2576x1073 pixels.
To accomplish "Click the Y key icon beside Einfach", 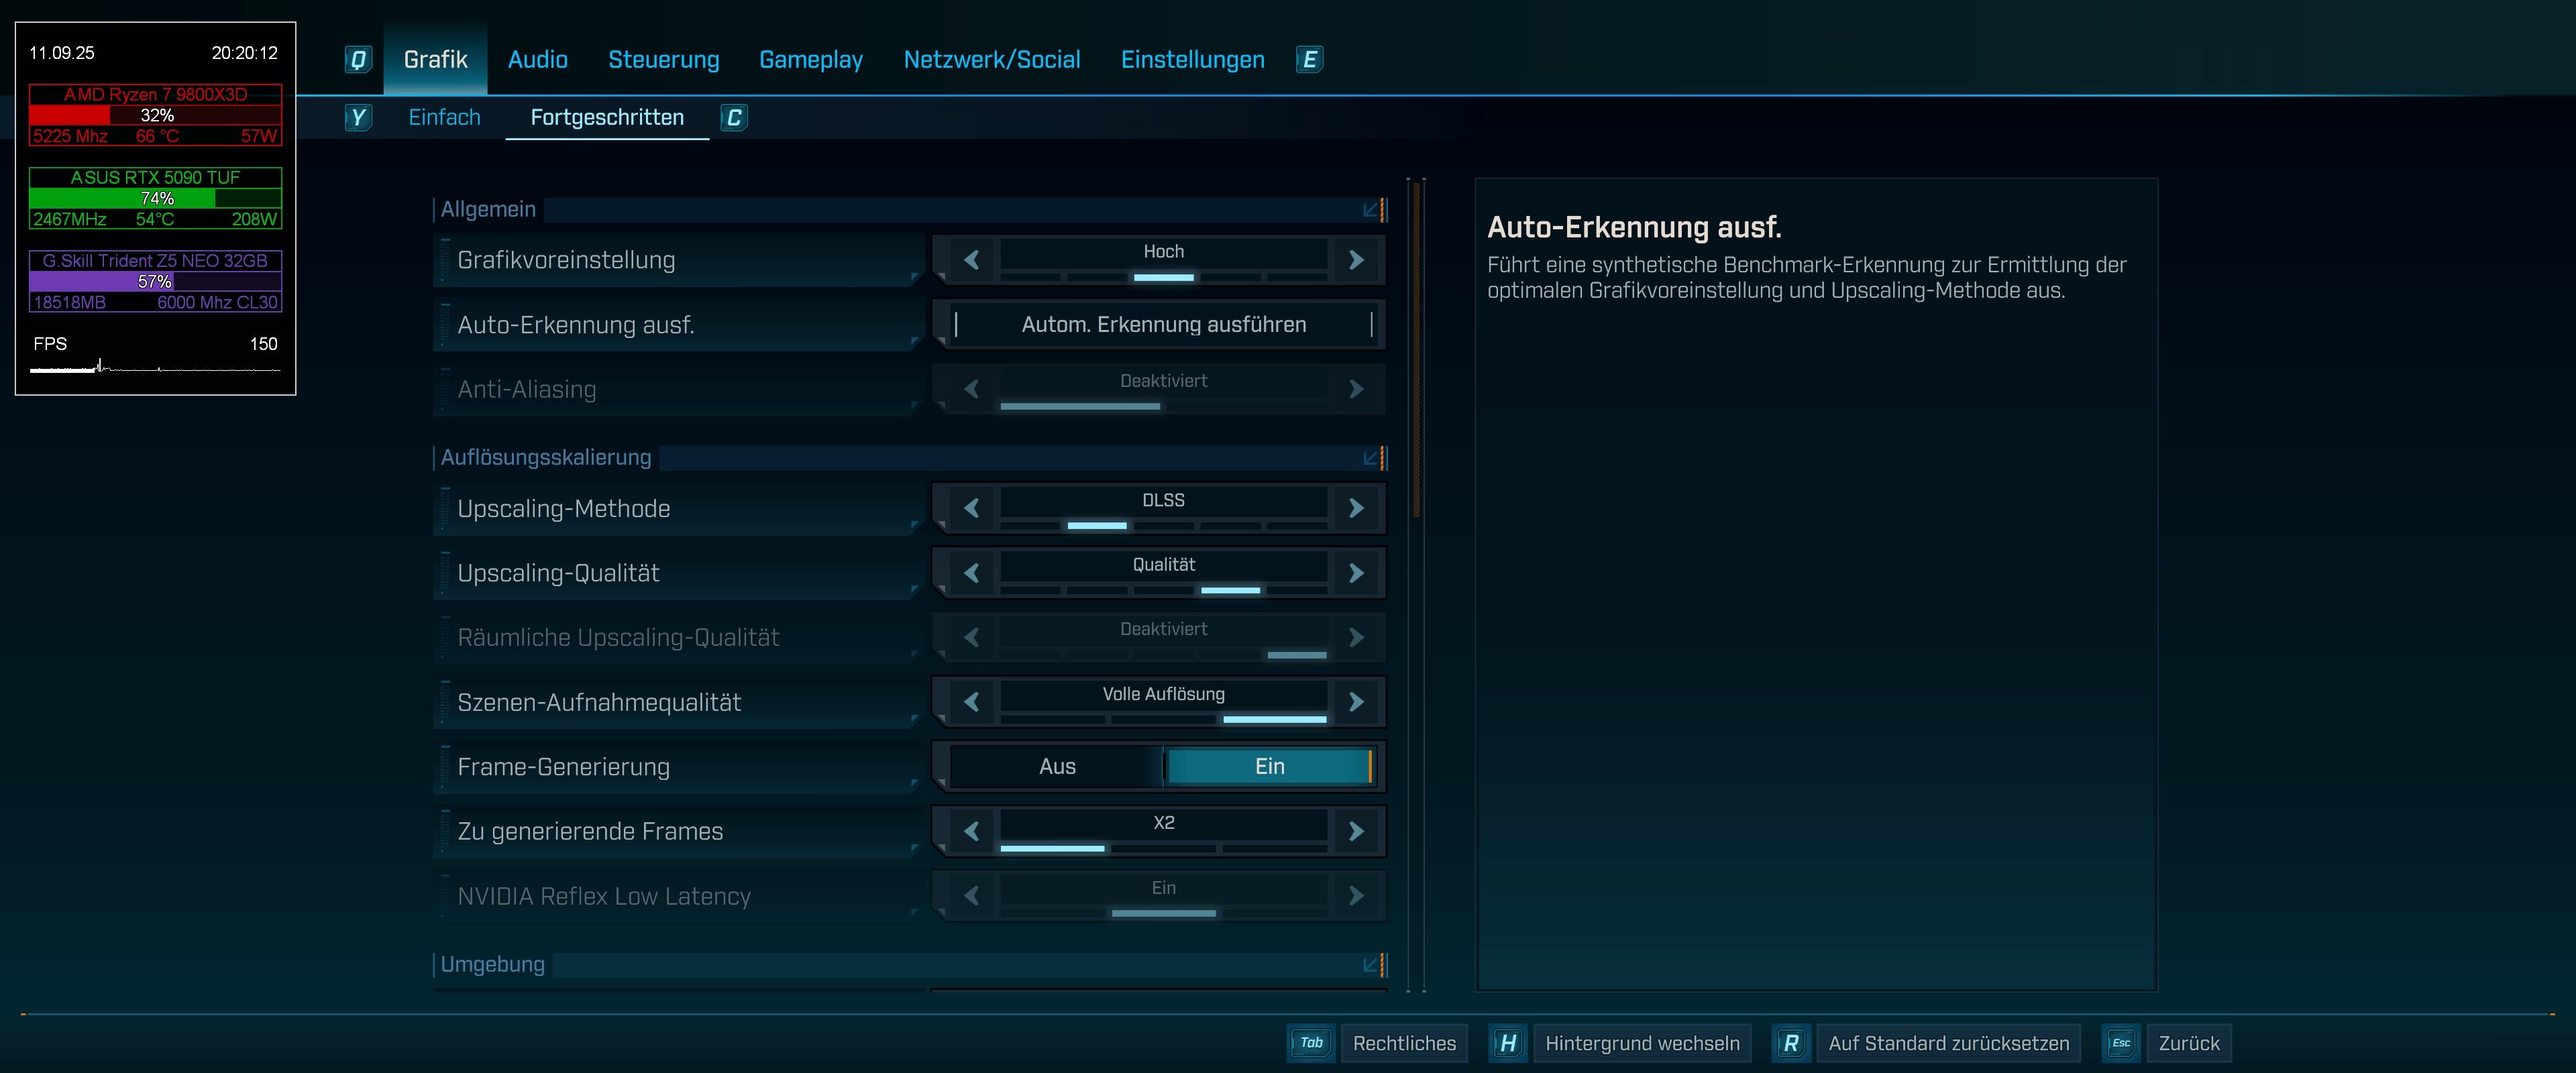I will click(357, 118).
